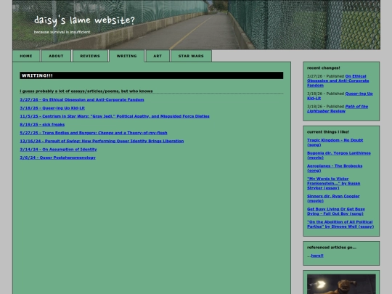
Task: Open the 8/19/25 sick freaks link
Action: [42, 124]
